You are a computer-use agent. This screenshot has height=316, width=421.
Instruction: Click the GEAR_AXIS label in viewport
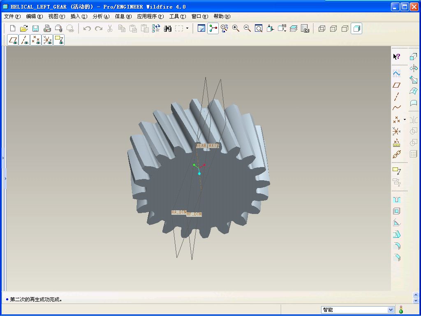click(x=208, y=145)
